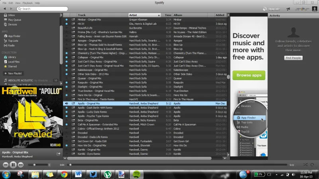Click the Browse apps button
The height and width of the screenshot is (179, 319).
(249, 75)
